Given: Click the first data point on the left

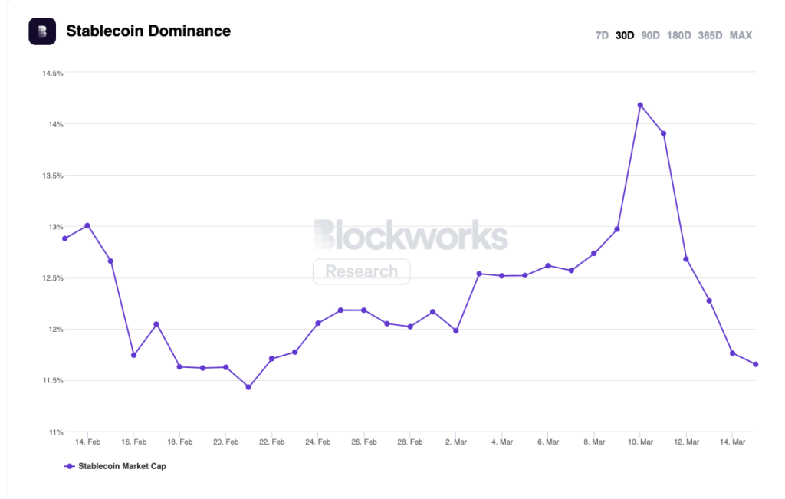Looking at the screenshot, I should click(x=64, y=238).
